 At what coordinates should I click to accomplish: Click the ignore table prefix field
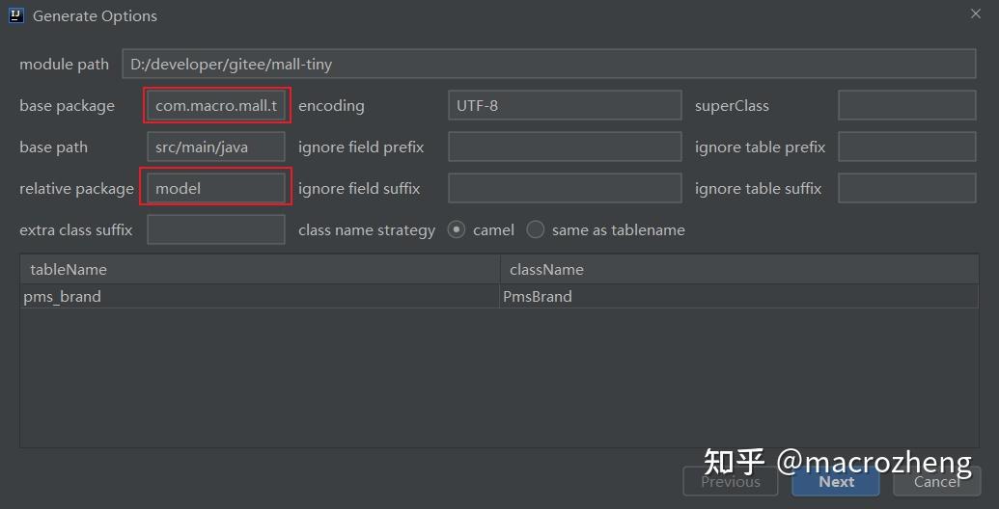coord(906,147)
